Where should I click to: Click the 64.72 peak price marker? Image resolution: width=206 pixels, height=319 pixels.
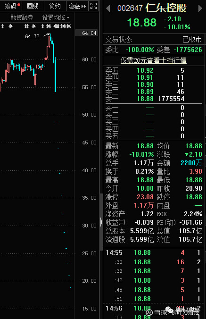[x=32, y=36]
